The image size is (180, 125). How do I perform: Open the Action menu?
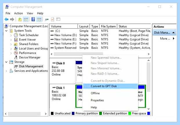click(18, 13)
